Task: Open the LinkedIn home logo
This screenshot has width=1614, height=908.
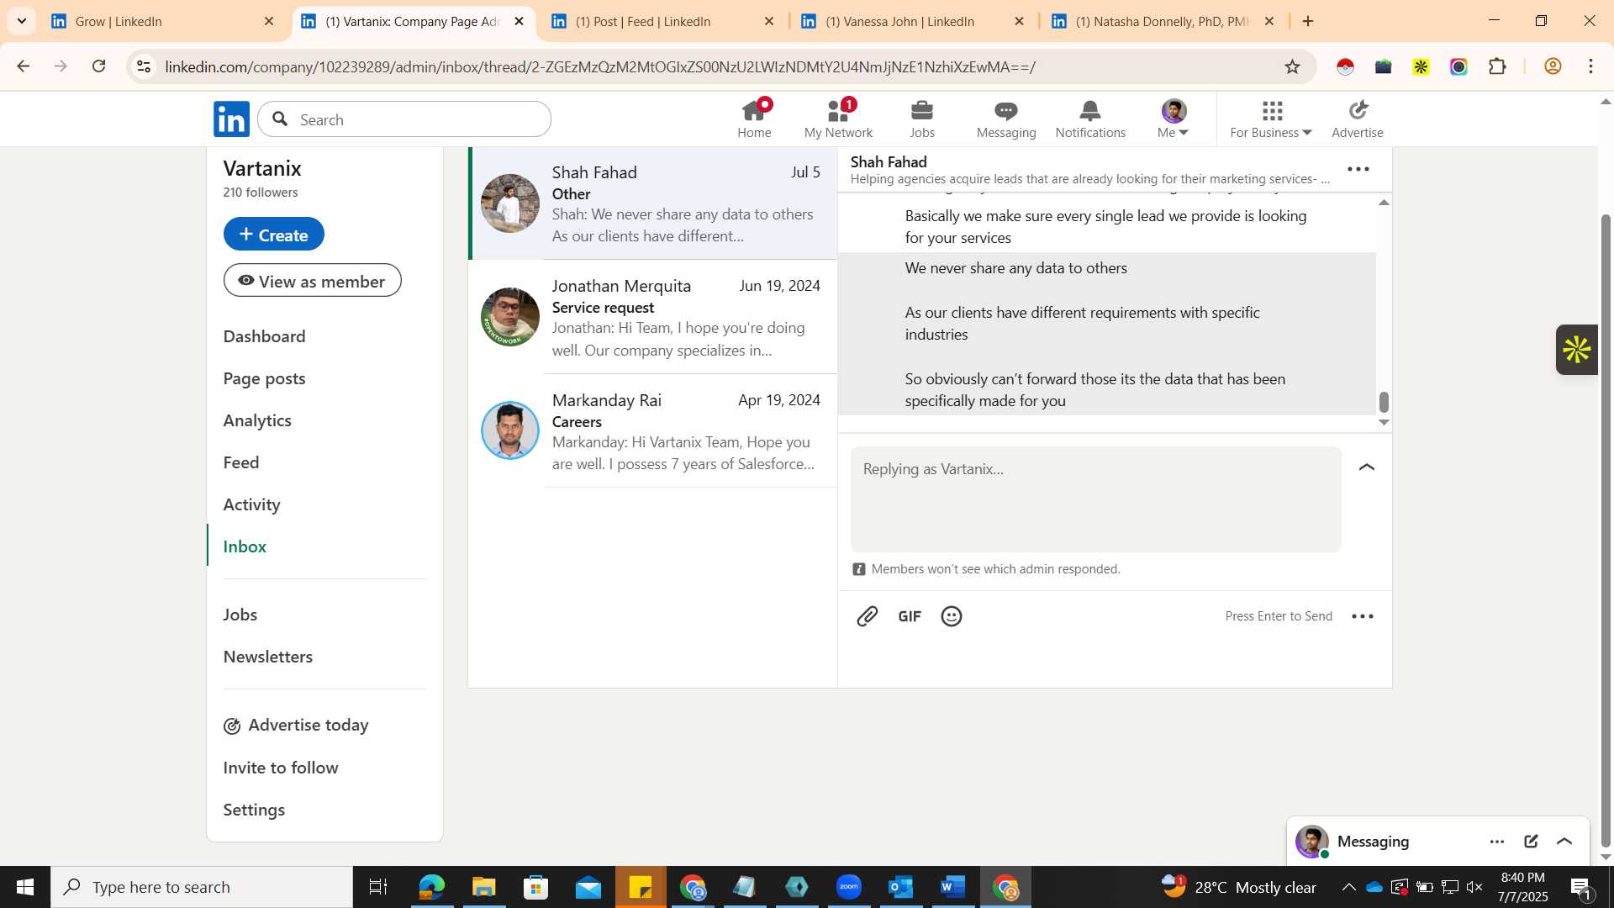Action: [231, 119]
